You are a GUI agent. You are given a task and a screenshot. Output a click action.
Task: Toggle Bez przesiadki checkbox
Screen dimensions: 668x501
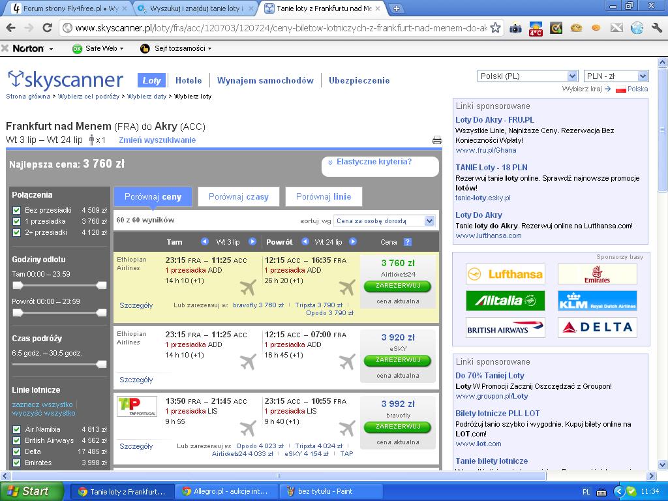pos(16,210)
